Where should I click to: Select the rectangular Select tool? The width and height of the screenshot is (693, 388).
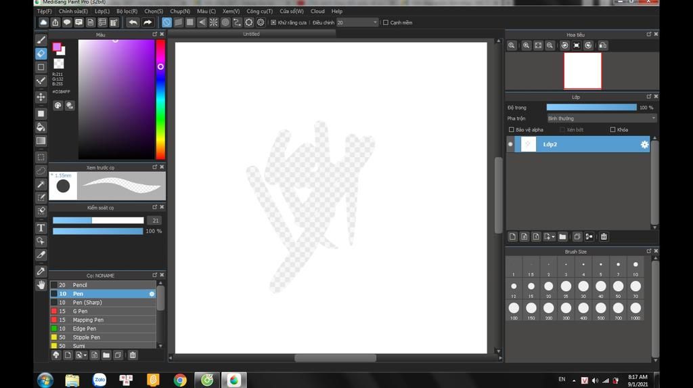[x=41, y=157]
